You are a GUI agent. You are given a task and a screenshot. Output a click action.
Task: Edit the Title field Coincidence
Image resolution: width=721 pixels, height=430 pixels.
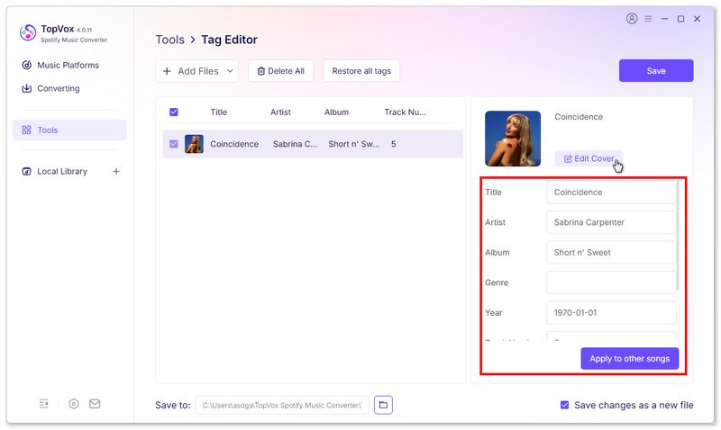(x=612, y=193)
